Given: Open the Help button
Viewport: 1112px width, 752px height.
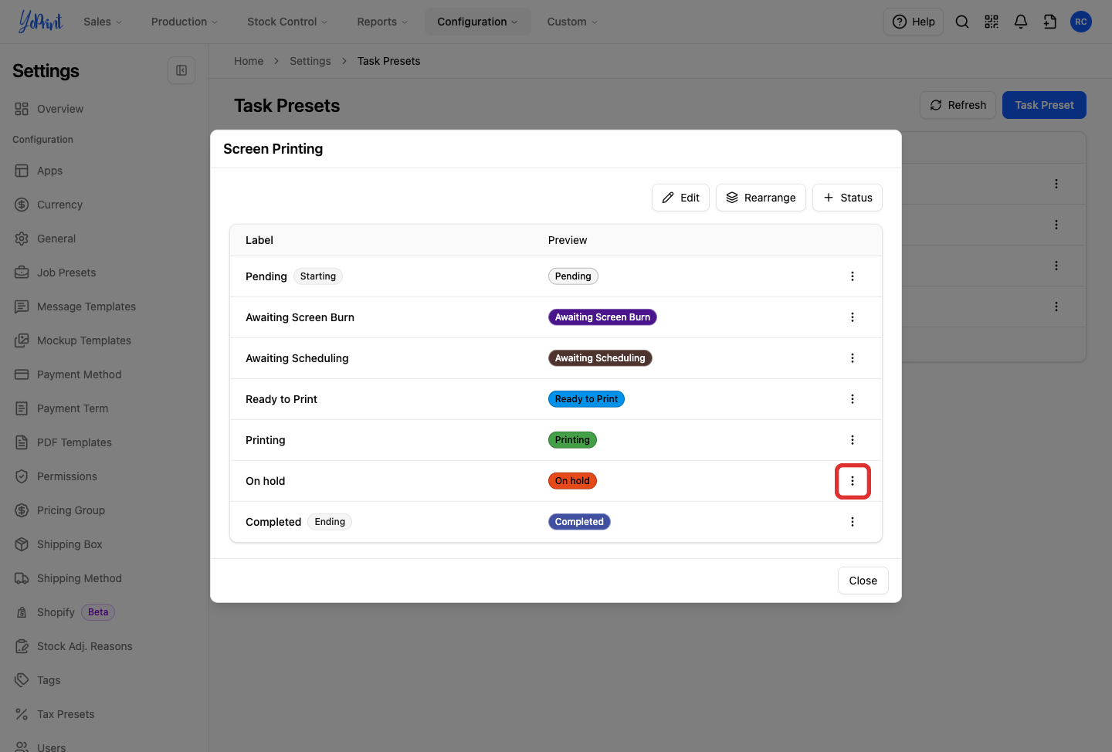Looking at the screenshot, I should 914,22.
